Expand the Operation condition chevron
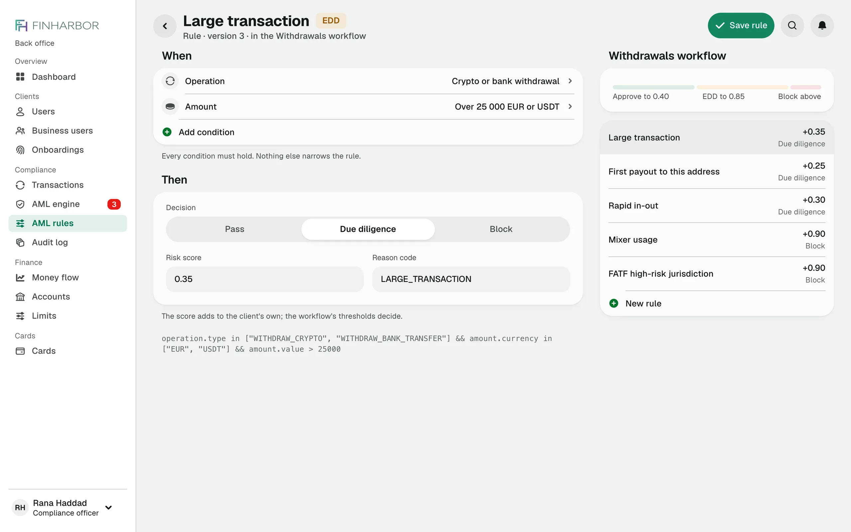This screenshot has width=851, height=532. 570,81
